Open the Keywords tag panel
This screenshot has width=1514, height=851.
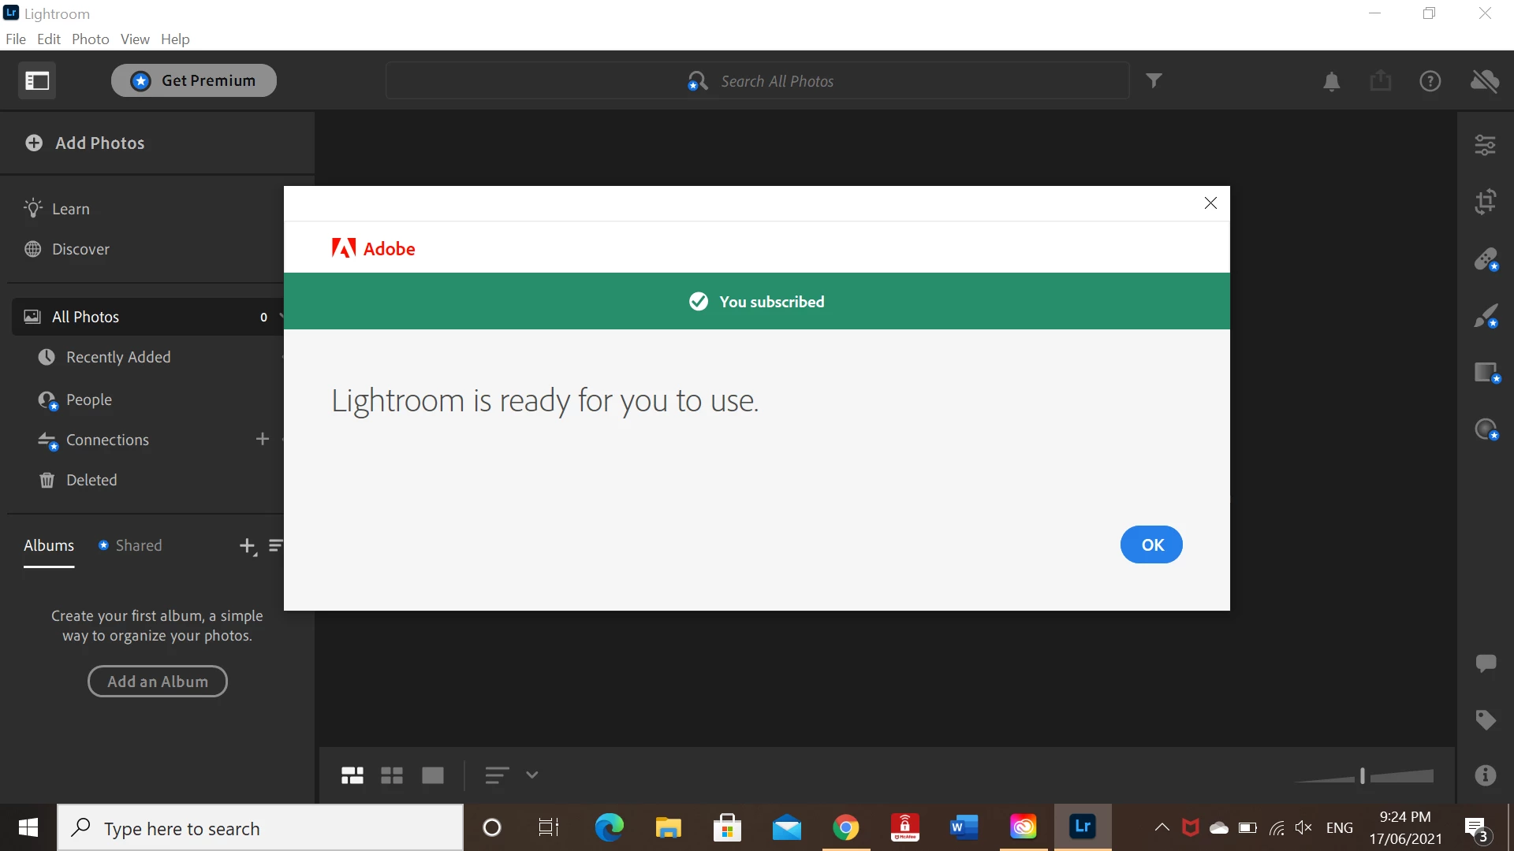[1485, 719]
